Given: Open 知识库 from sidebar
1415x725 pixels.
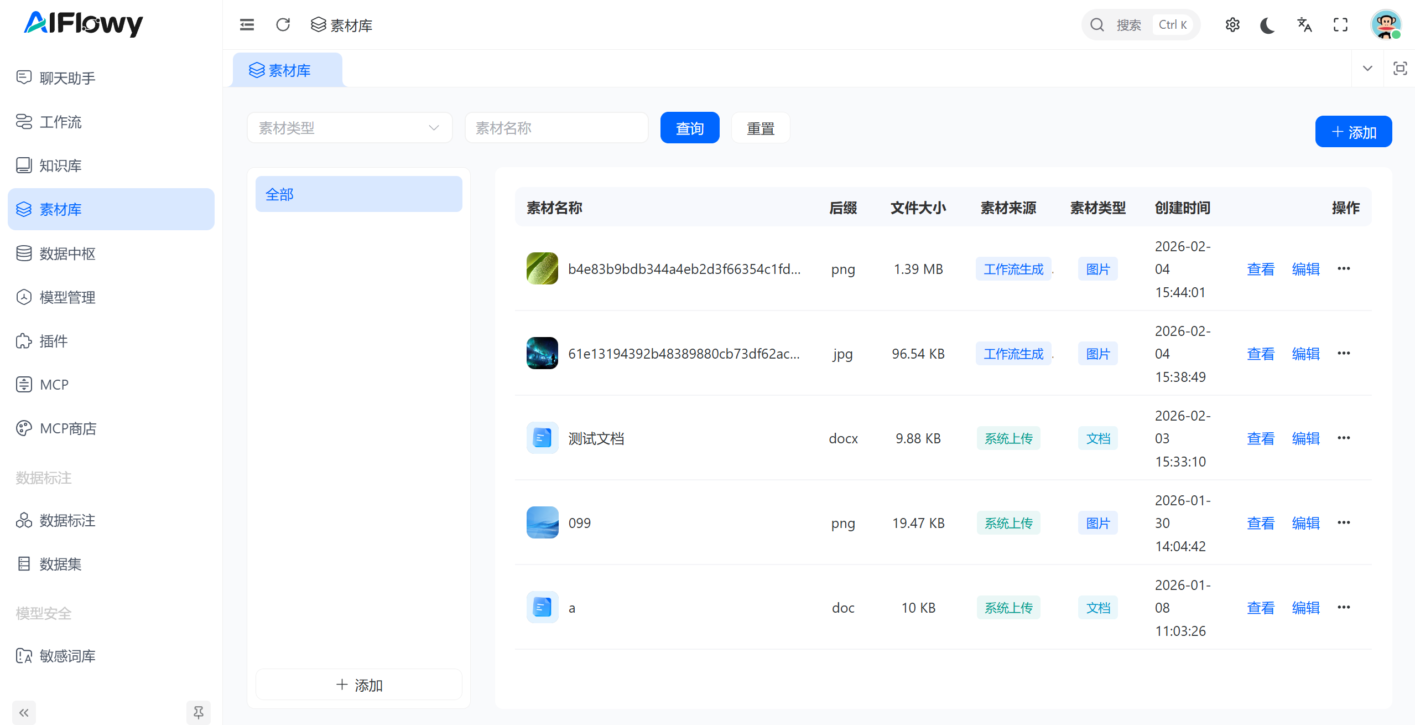Looking at the screenshot, I should click(x=60, y=165).
